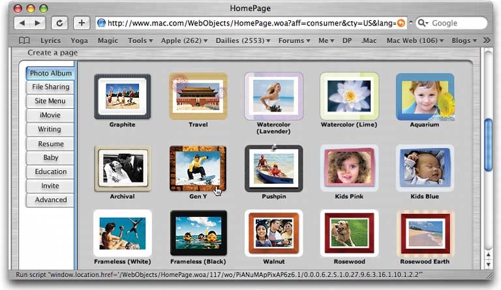Open the .Mac bookmark
The image size is (501, 290).
[x=369, y=40]
